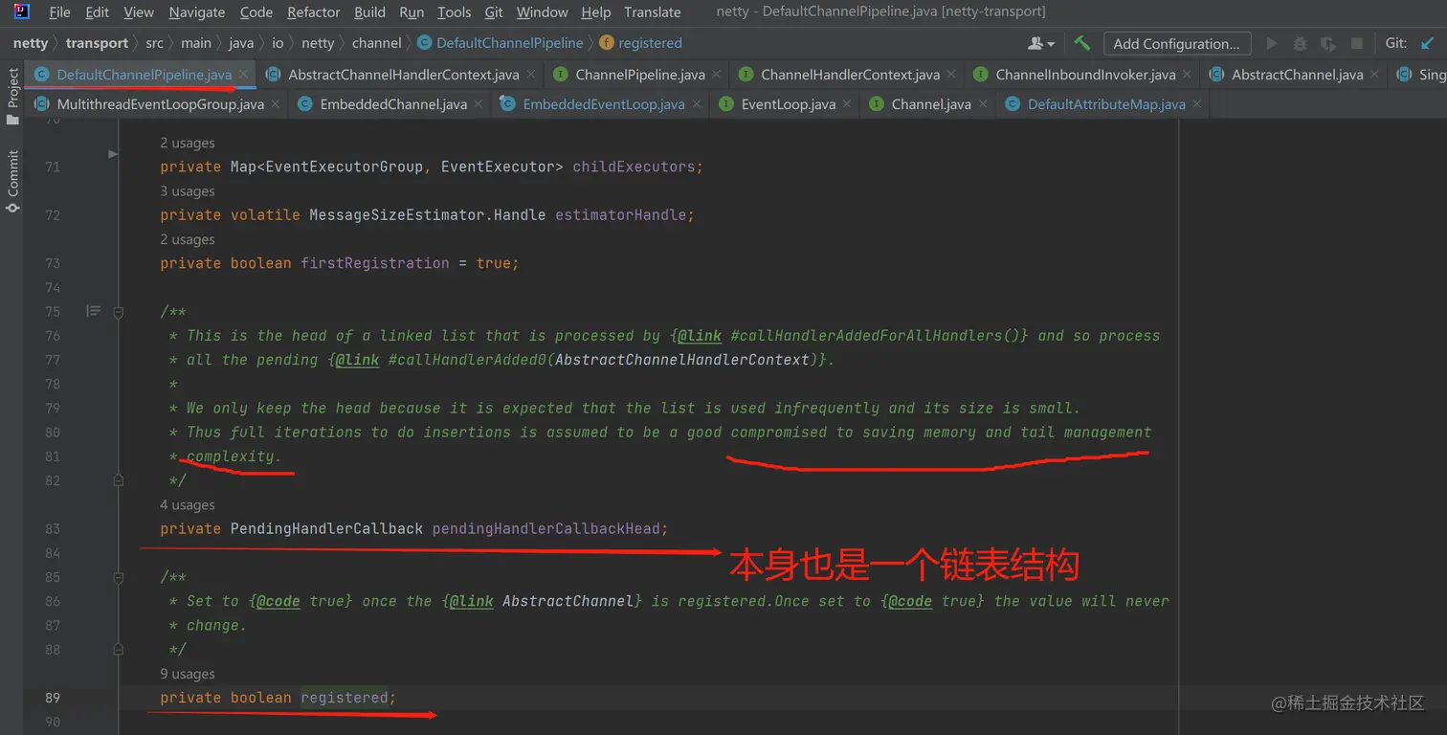Click the class icon on the DefaultChannelPipeline.java tab

click(42, 74)
